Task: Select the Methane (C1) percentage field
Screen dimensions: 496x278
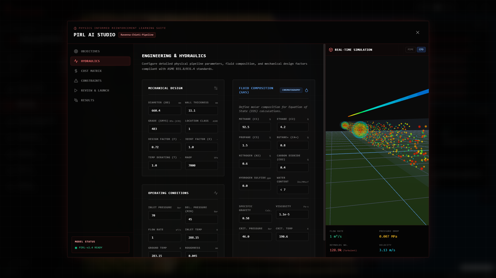Action: (x=255, y=127)
